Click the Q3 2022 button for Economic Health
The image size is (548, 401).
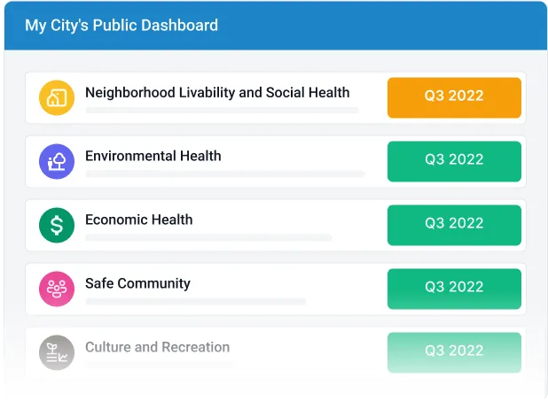pyautogui.click(x=454, y=224)
